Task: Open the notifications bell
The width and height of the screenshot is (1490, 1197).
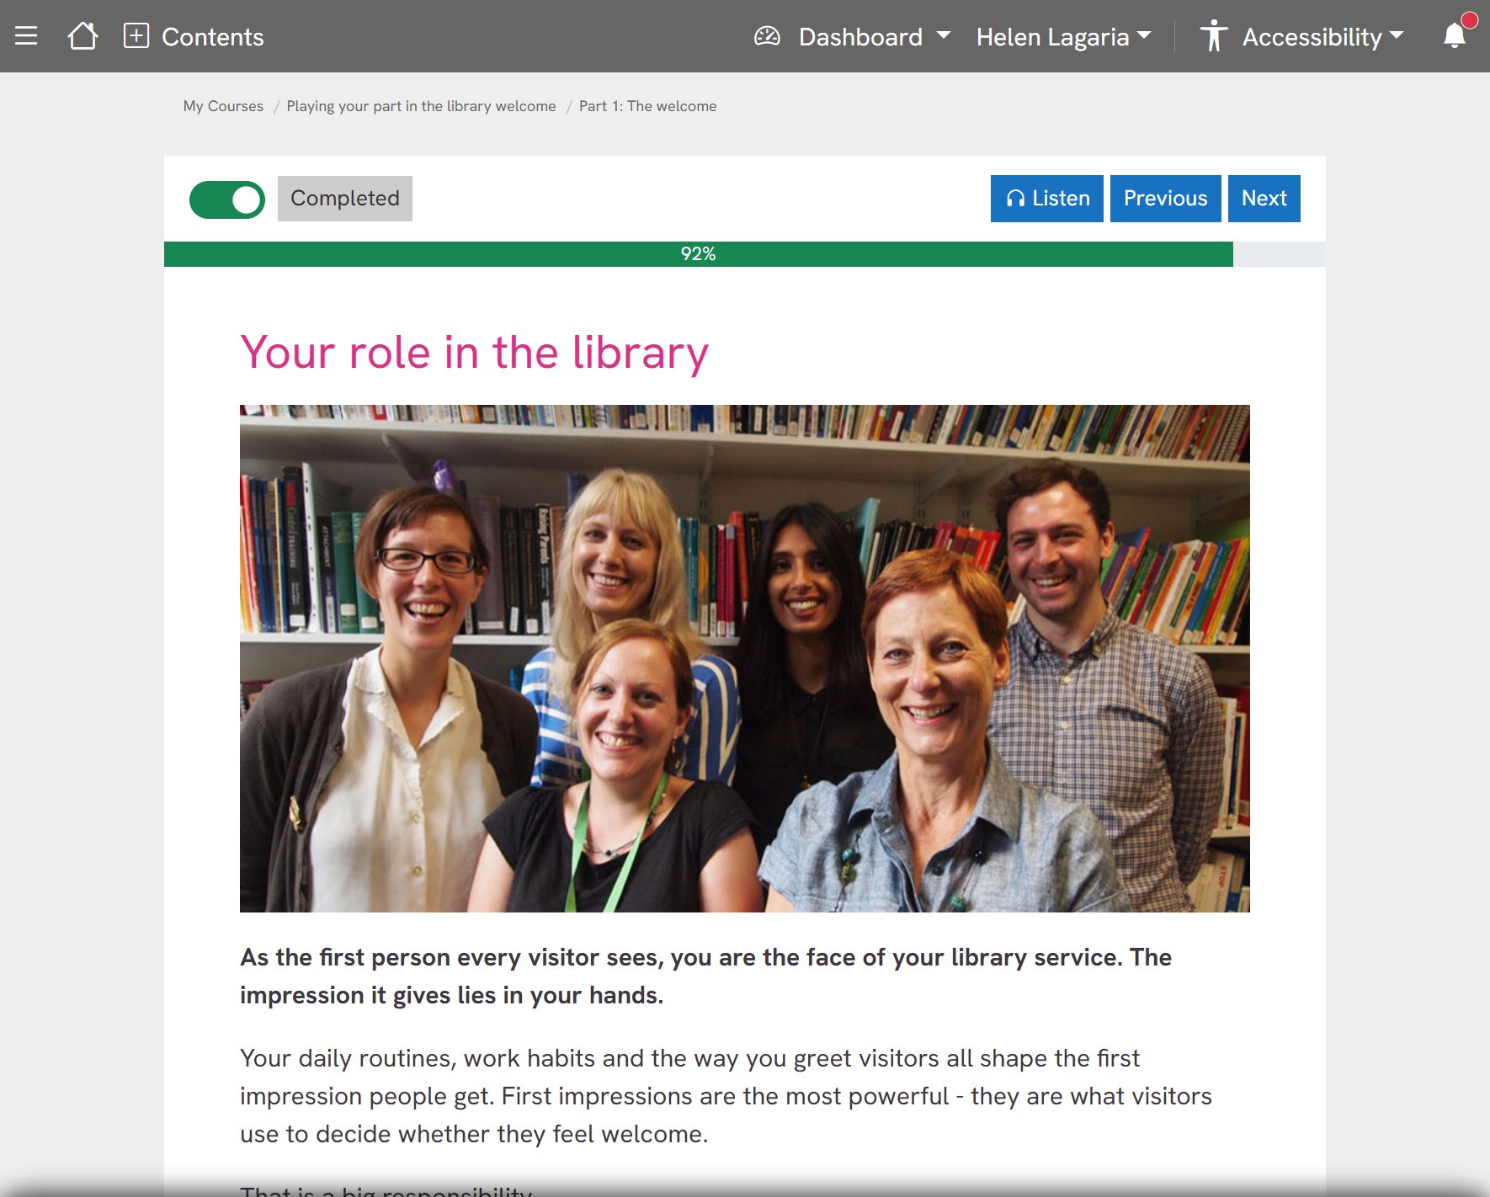Action: [1455, 36]
